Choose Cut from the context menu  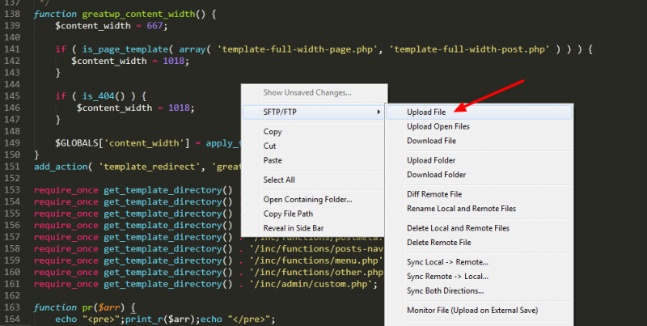pyautogui.click(x=270, y=146)
